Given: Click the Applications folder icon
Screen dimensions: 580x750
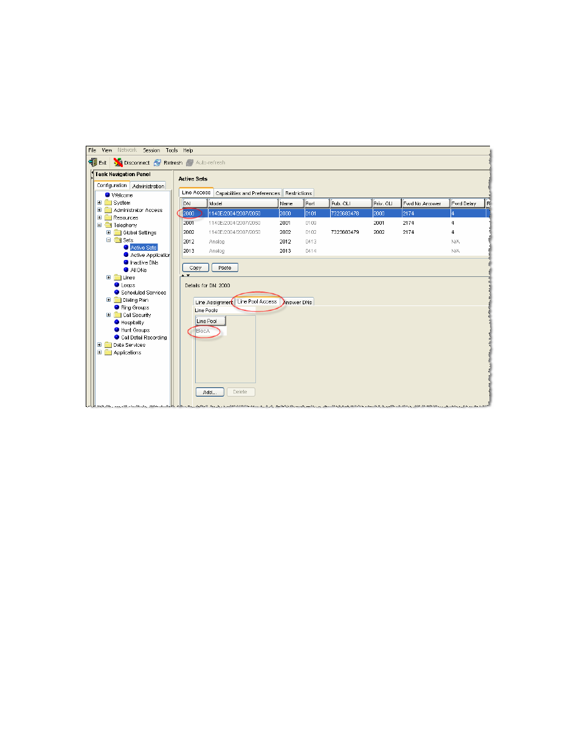Looking at the screenshot, I should [108, 352].
